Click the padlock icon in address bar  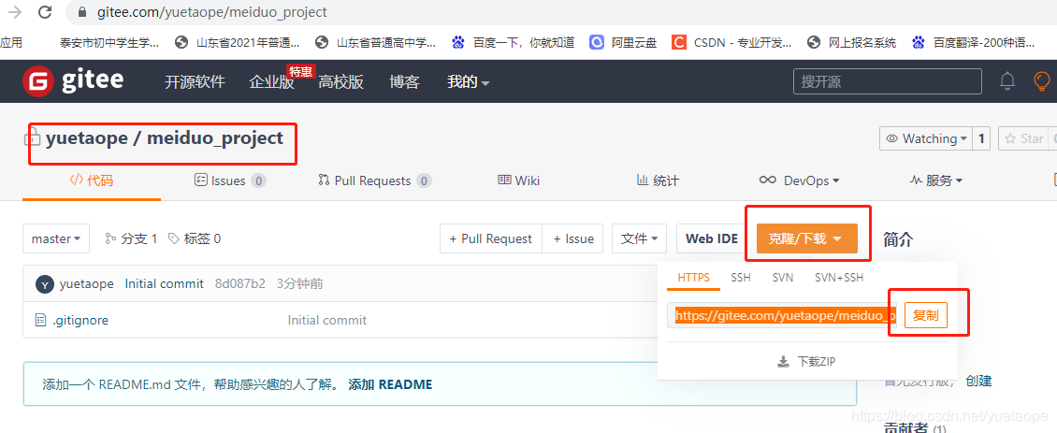[x=83, y=12]
